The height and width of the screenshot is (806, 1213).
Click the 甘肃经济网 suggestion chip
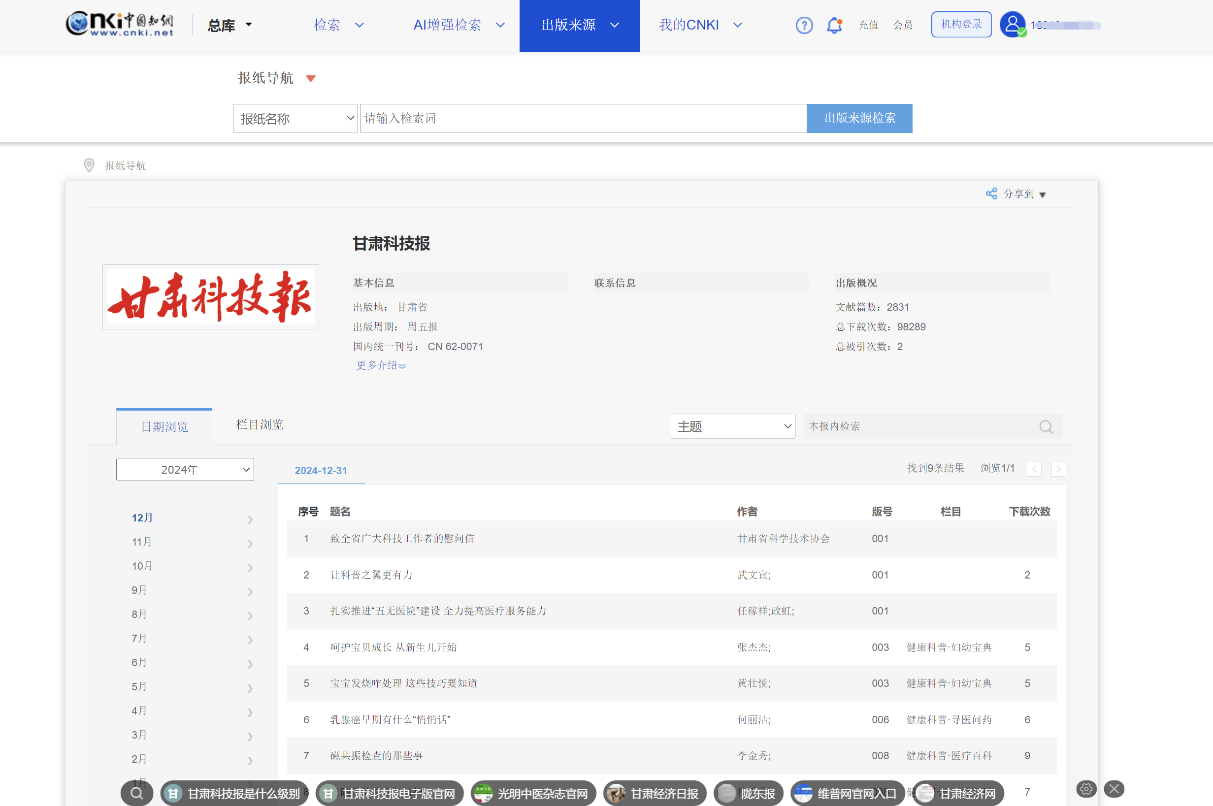[x=958, y=793]
